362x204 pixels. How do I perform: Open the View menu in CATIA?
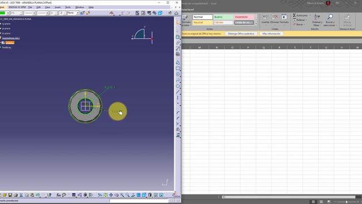(48, 7)
